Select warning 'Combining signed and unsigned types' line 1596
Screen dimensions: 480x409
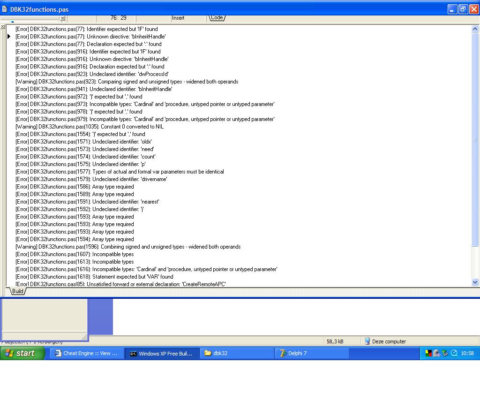pyautogui.click(x=128, y=247)
